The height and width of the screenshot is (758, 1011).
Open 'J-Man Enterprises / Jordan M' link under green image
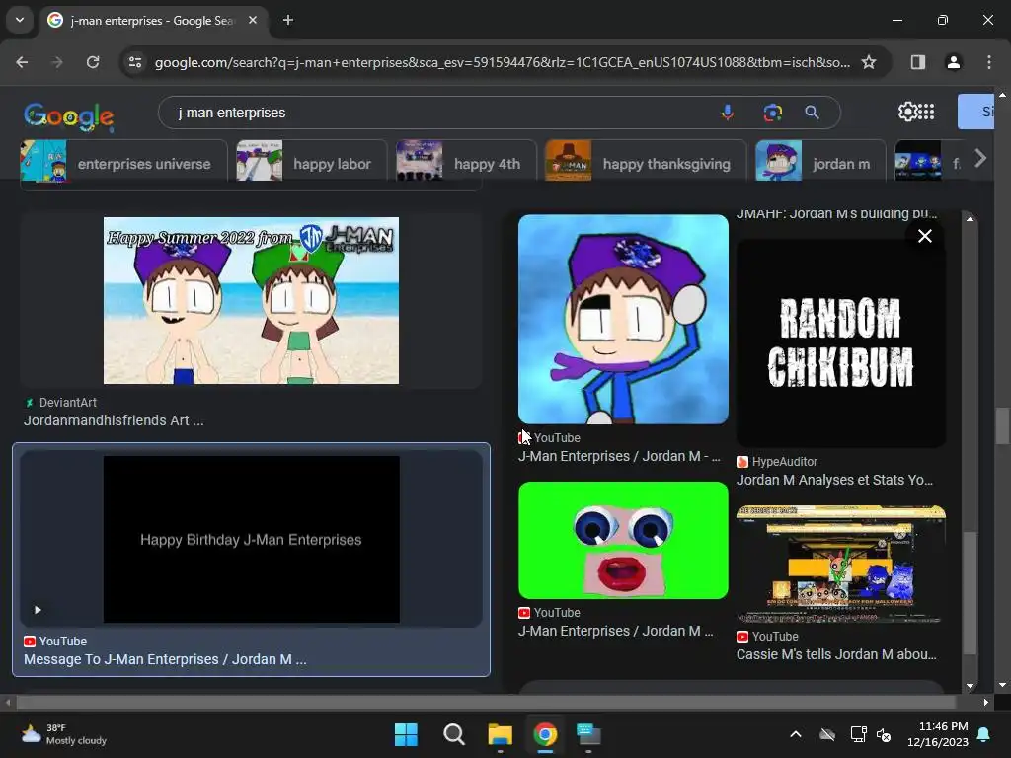click(x=616, y=631)
